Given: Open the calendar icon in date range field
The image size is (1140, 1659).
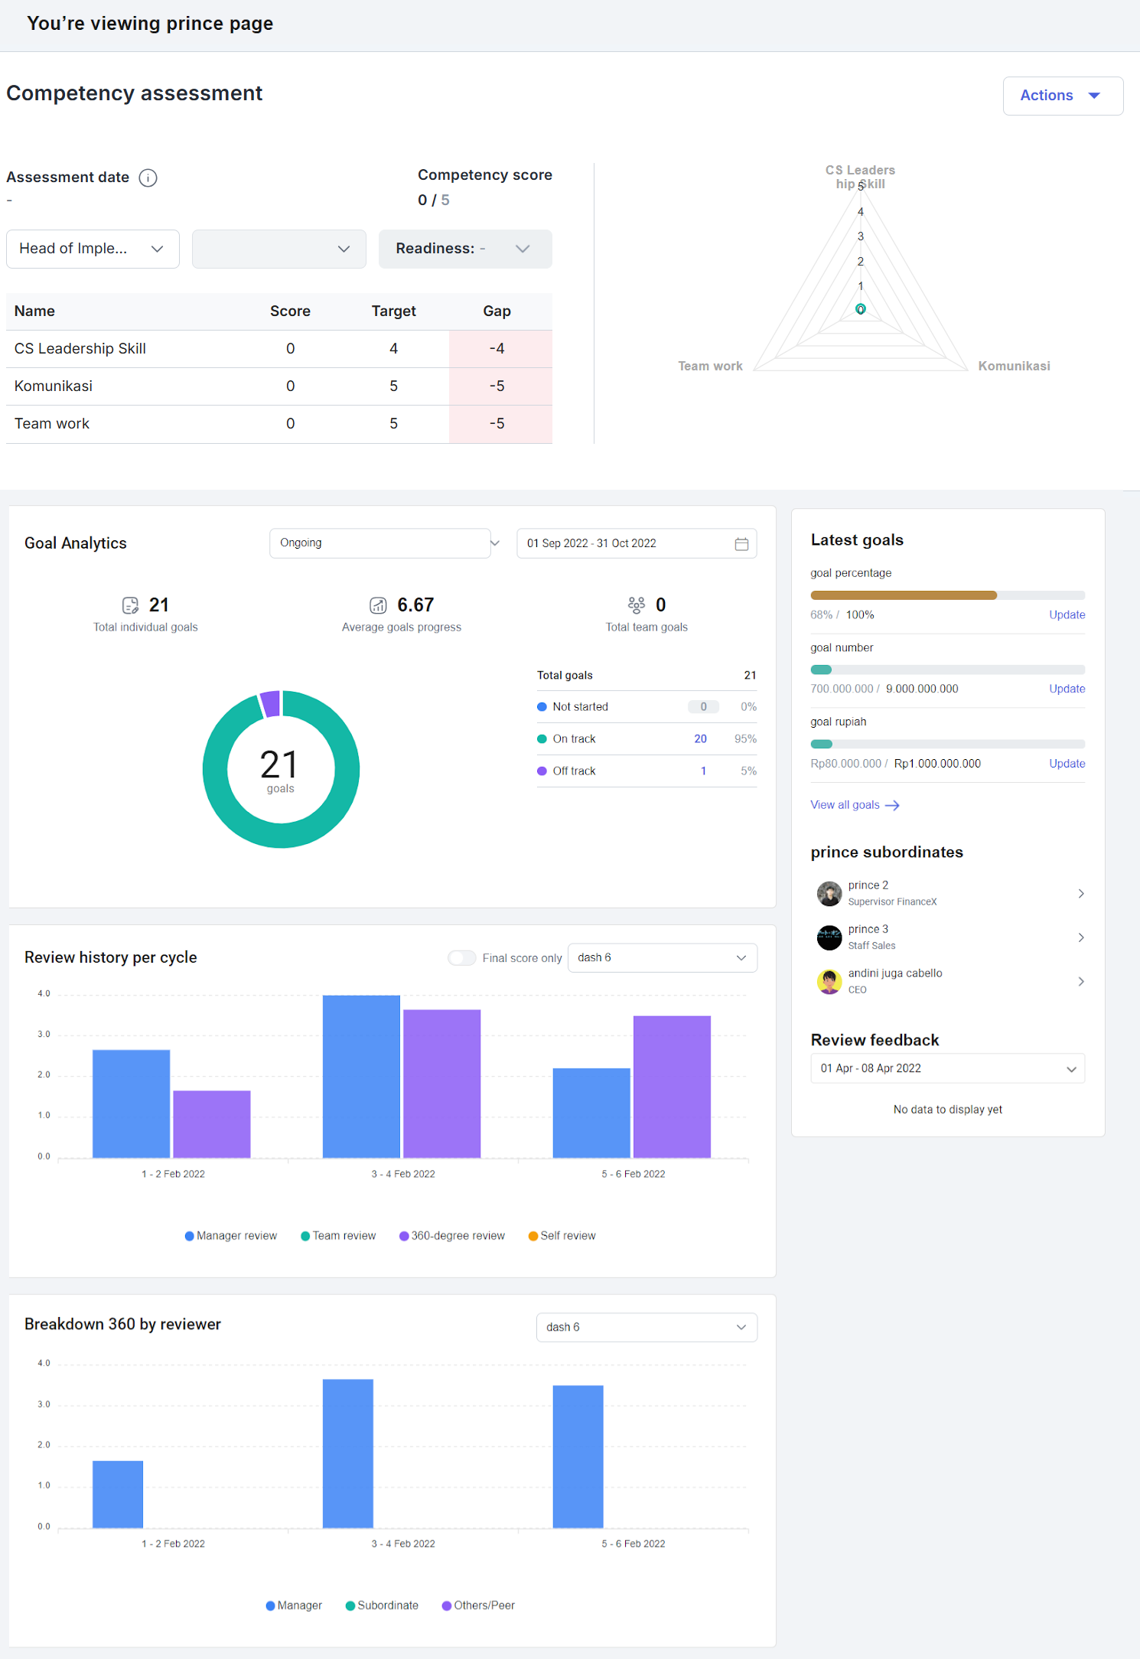Looking at the screenshot, I should pos(741,543).
